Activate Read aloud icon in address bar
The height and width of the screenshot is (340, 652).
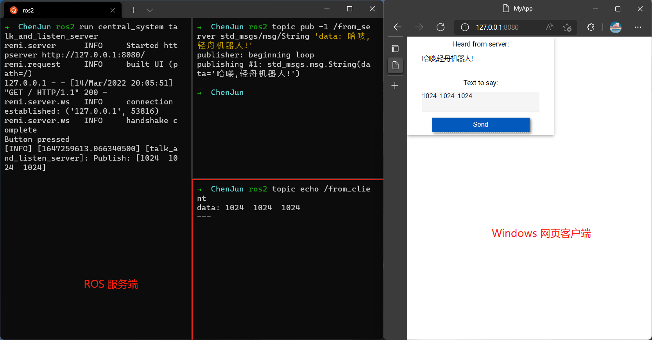point(550,27)
